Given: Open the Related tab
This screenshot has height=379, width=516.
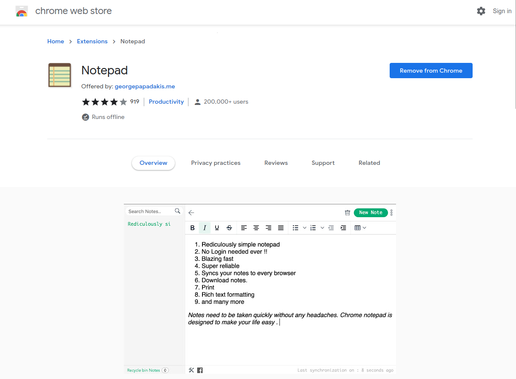Looking at the screenshot, I should tap(369, 163).
